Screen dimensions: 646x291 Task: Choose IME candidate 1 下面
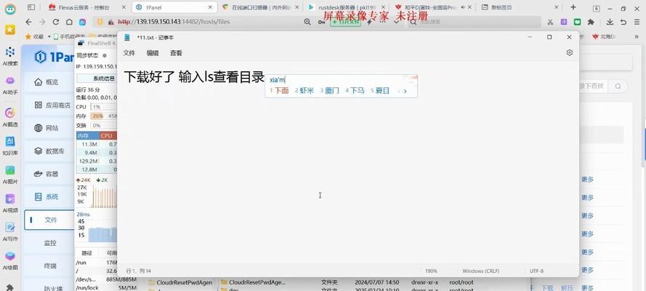[x=279, y=91]
